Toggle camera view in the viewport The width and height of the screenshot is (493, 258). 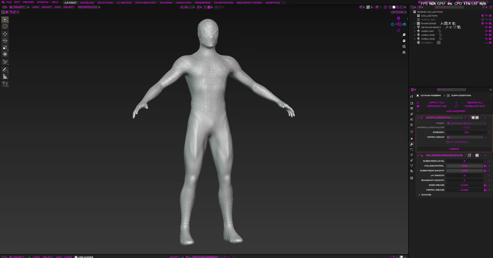tap(404, 46)
